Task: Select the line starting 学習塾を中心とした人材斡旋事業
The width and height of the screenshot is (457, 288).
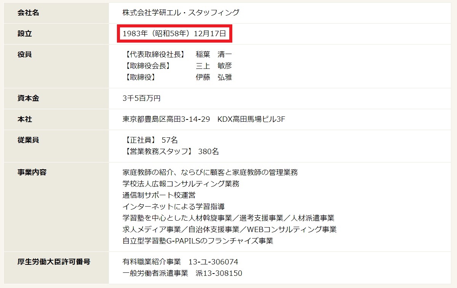Action: 228,218
